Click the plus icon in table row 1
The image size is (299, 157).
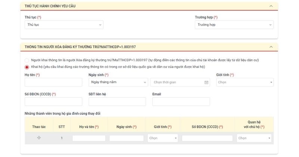pos(39,138)
